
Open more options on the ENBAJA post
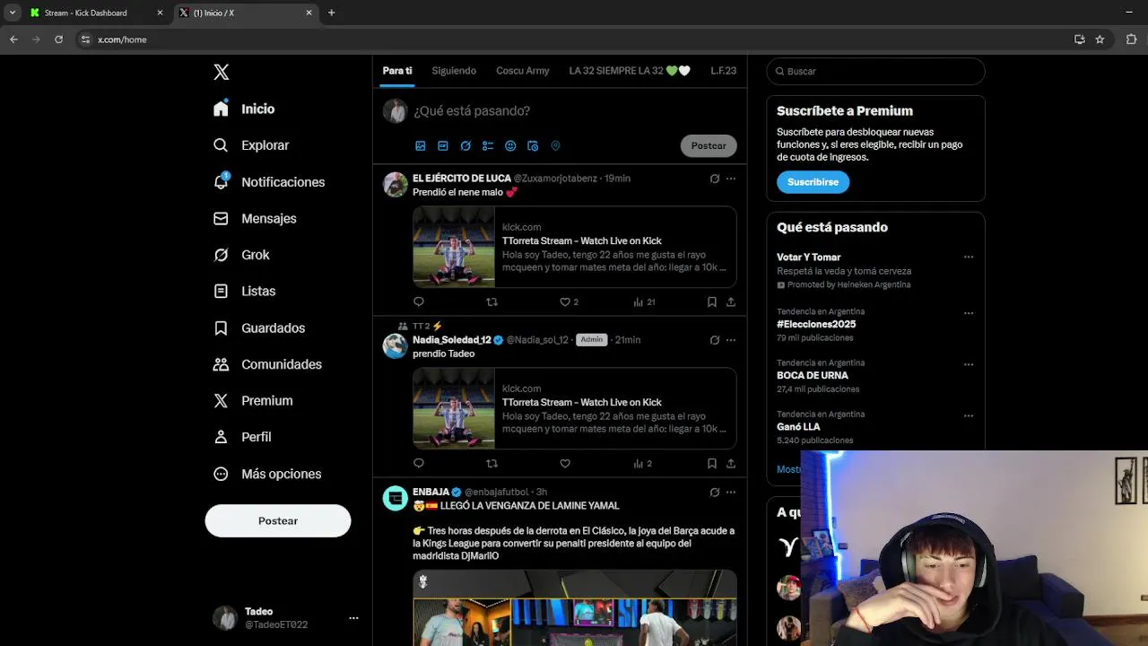[731, 493]
